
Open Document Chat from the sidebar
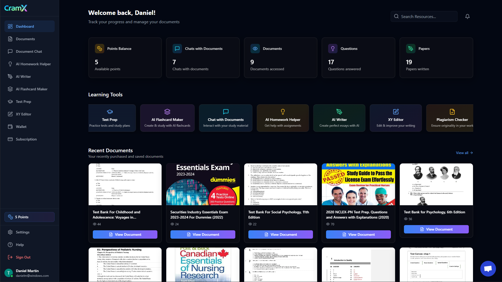(29, 51)
